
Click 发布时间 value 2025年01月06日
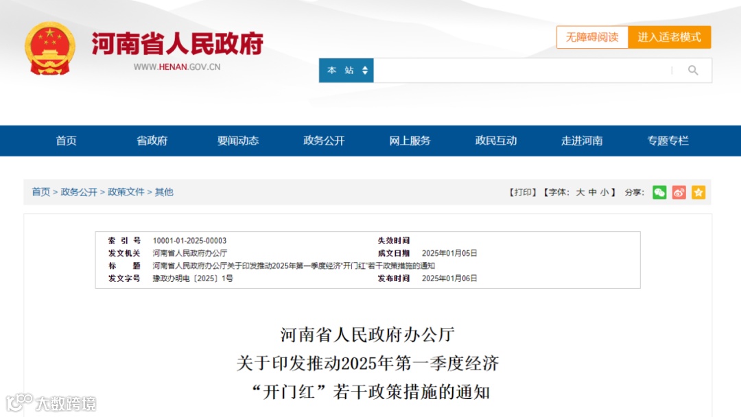click(449, 278)
